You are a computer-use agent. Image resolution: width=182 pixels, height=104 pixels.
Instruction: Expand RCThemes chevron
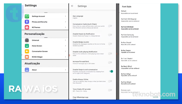pyautogui.click(x=66, y=27)
